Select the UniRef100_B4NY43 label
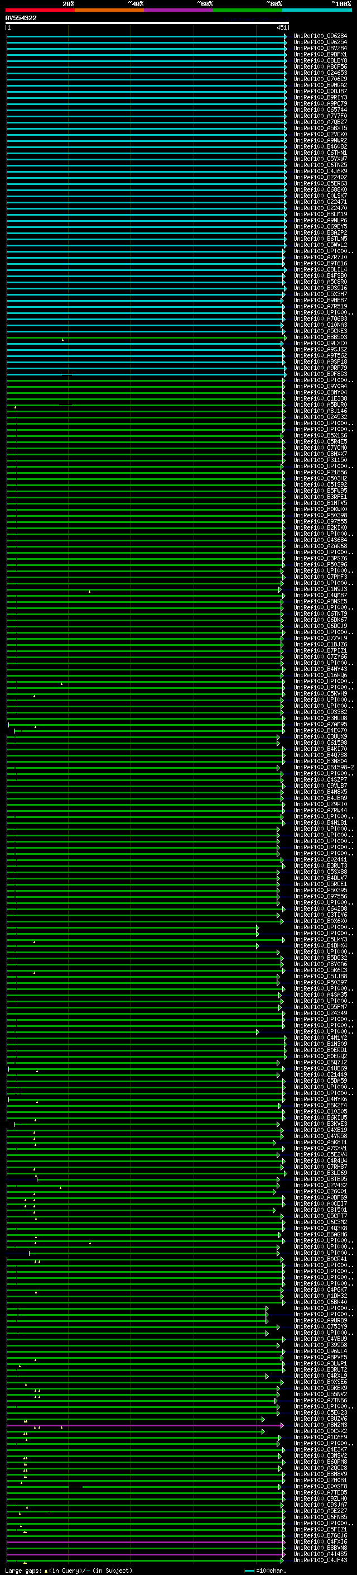The image size is (357, 1575). (320, 669)
